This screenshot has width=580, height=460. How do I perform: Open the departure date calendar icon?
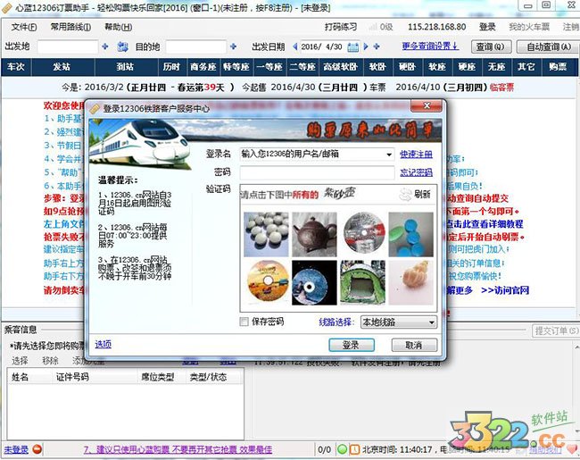(x=352, y=47)
